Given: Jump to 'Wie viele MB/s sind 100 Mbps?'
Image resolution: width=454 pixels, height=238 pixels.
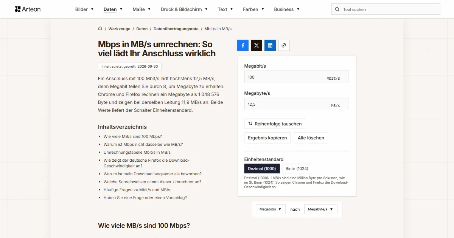Looking at the screenshot, I should tap(133, 136).
